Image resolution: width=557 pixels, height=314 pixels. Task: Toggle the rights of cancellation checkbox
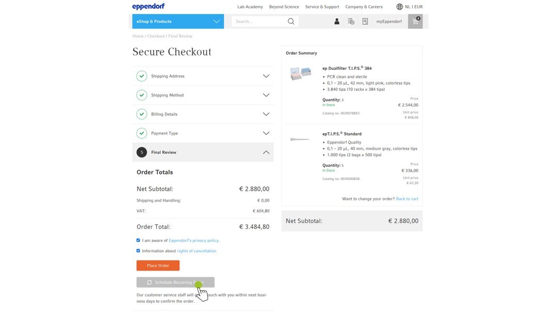tap(138, 251)
